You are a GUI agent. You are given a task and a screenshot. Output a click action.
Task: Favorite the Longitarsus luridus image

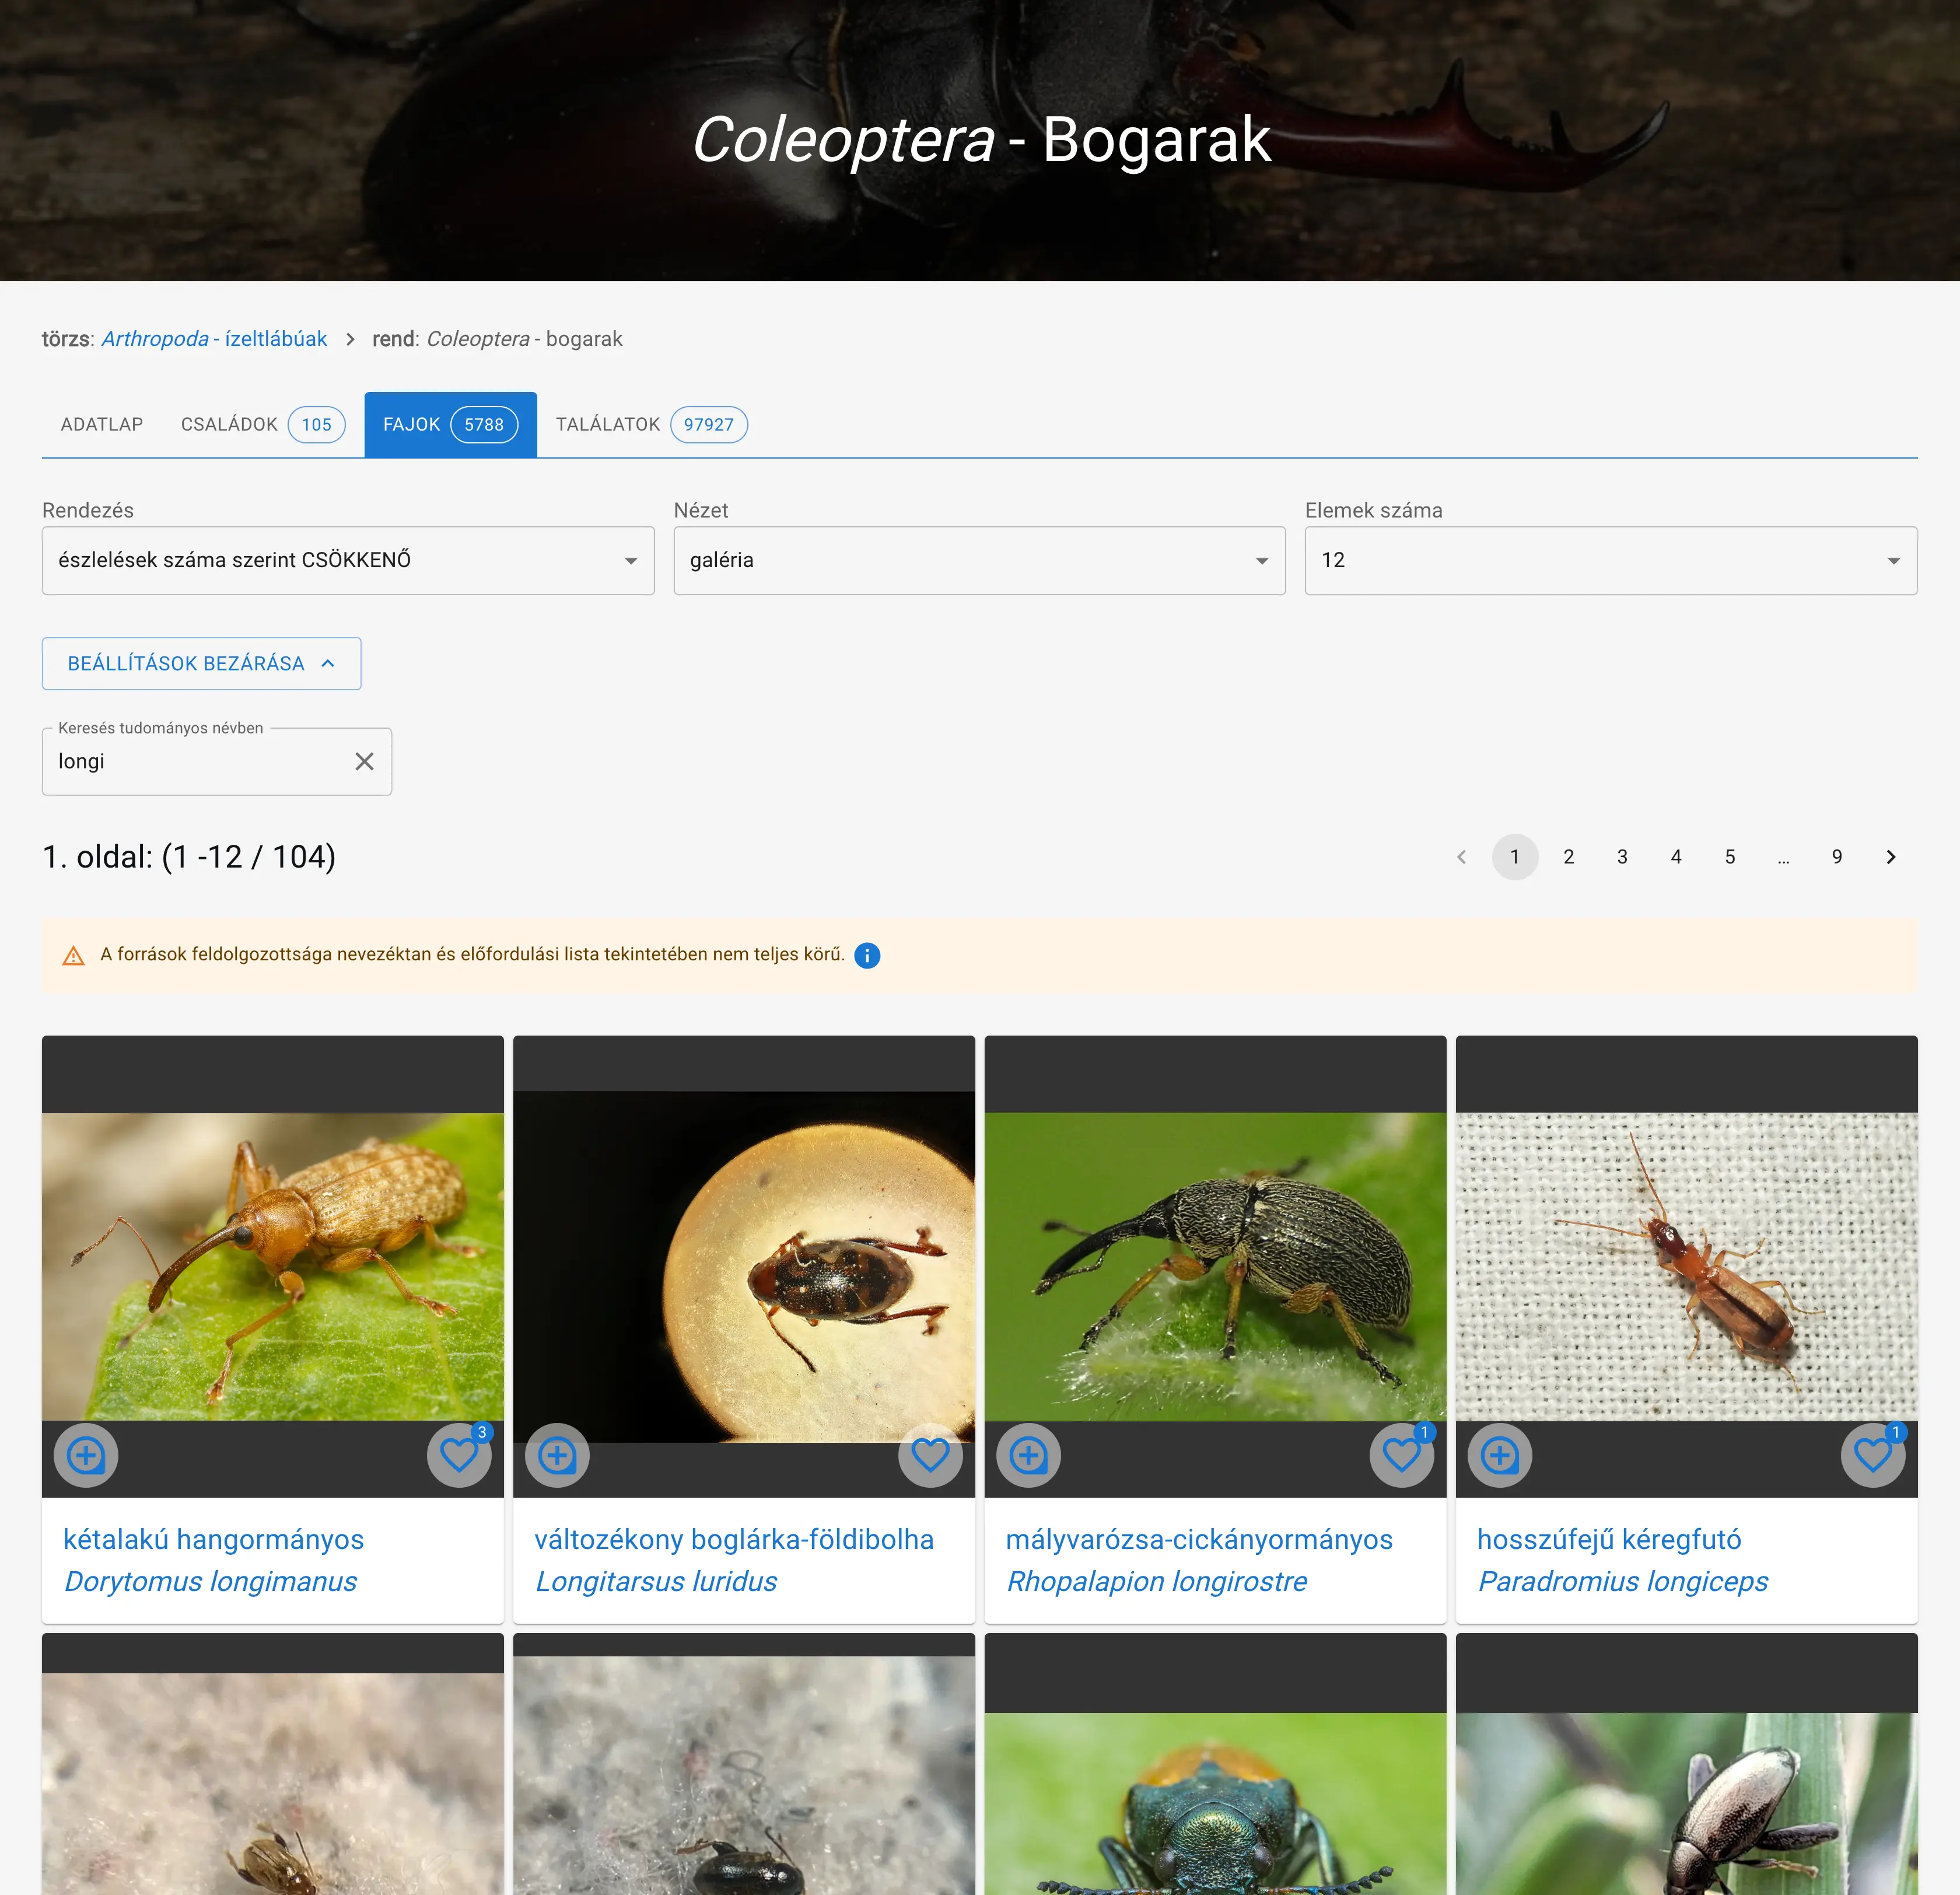click(930, 1455)
